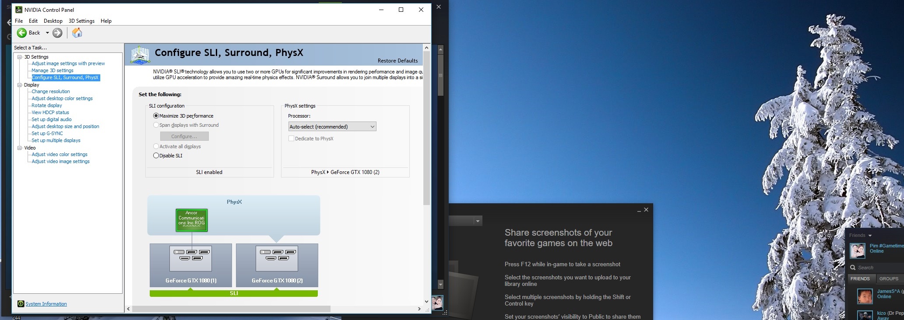The height and width of the screenshot is (320, 904).
Task: Open Manage 3D settings
Action: coord(53,70)
